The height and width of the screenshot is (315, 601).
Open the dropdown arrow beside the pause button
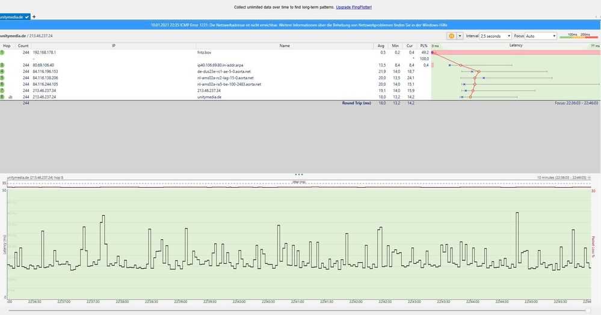460,36
